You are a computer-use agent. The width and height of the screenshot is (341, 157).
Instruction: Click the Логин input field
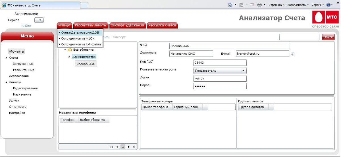click(220, 78)
